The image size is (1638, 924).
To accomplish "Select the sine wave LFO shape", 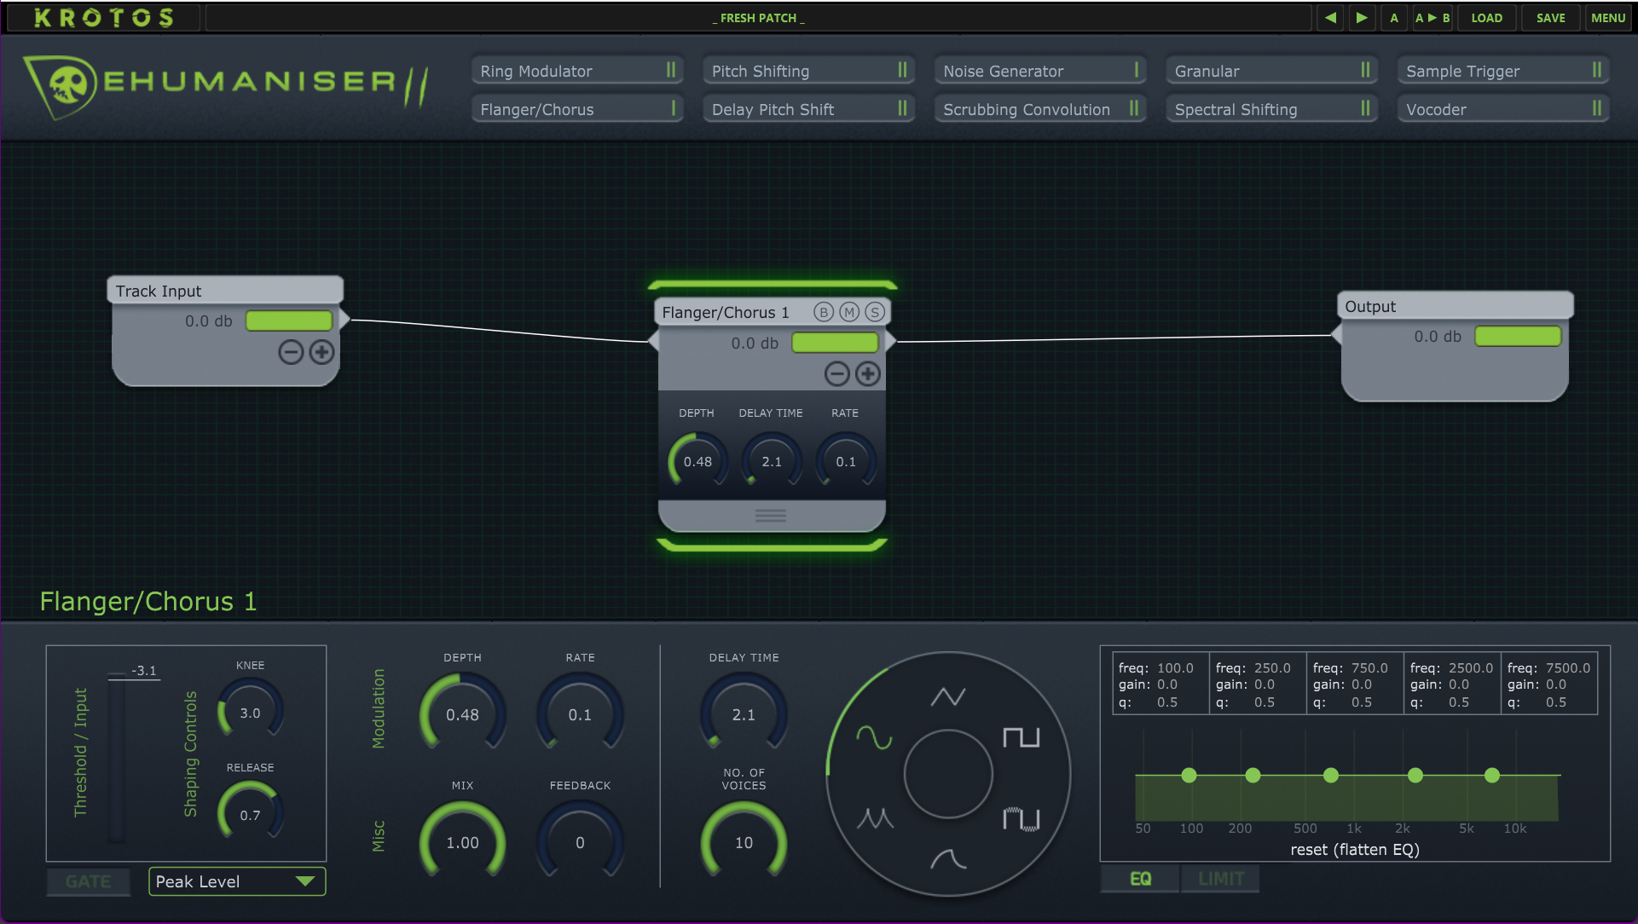I will [x=874, y=736].
